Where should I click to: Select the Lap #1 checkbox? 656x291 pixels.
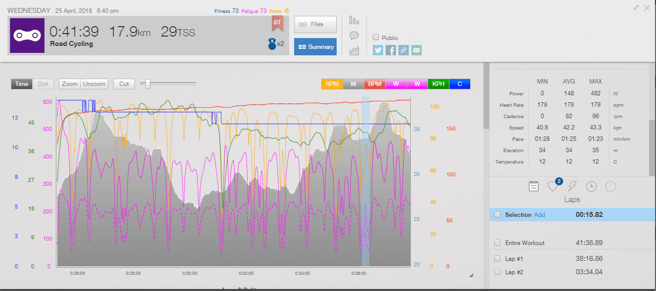(497, 258)
